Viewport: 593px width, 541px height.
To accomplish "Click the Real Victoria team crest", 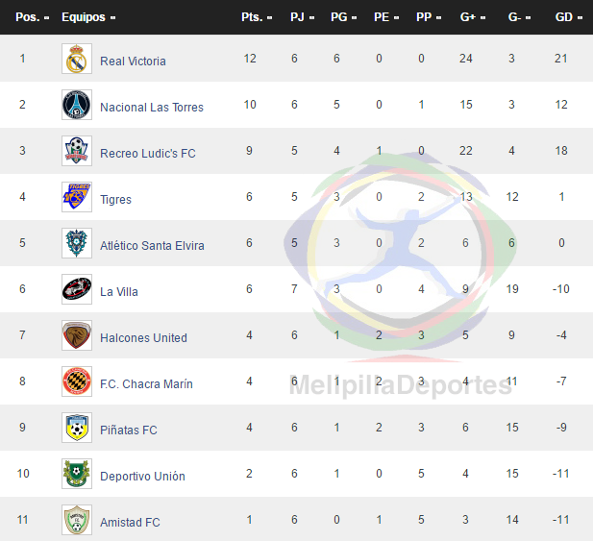I will (77, 60).
